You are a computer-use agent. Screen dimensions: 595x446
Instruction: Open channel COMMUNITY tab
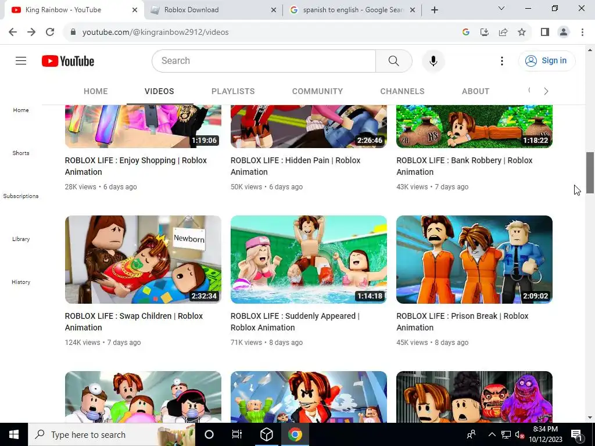click(x=317, y=91)
